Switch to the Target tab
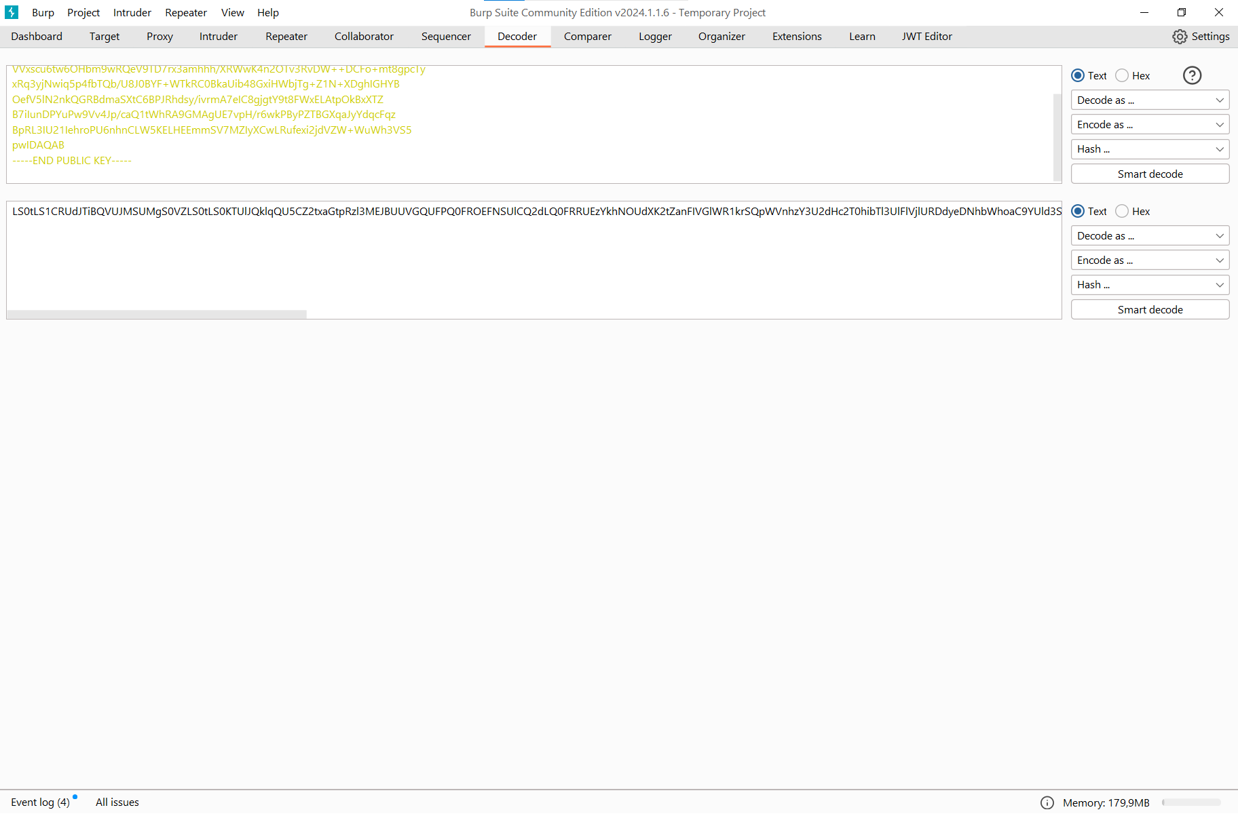Image resolution: width=1238 pixels, height=814 pixels. click(x=105, y=37)
